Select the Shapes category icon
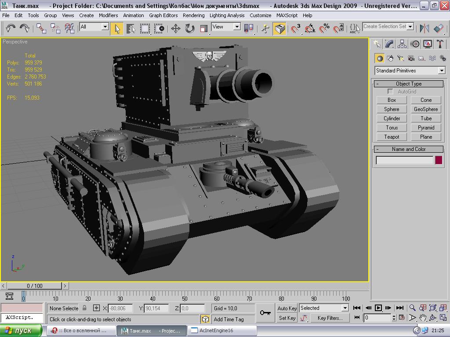 390,58
